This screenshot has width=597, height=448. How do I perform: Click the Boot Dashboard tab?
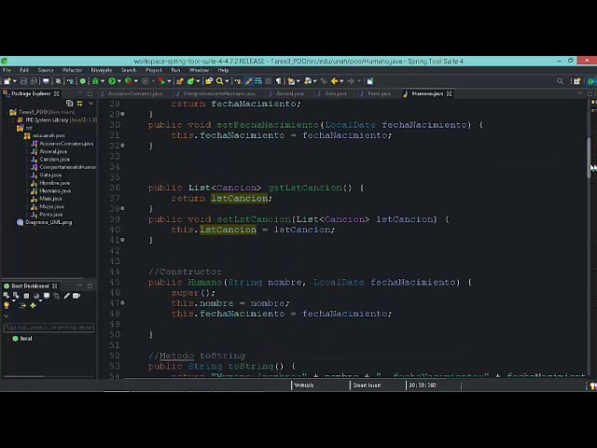pos(30,286)
